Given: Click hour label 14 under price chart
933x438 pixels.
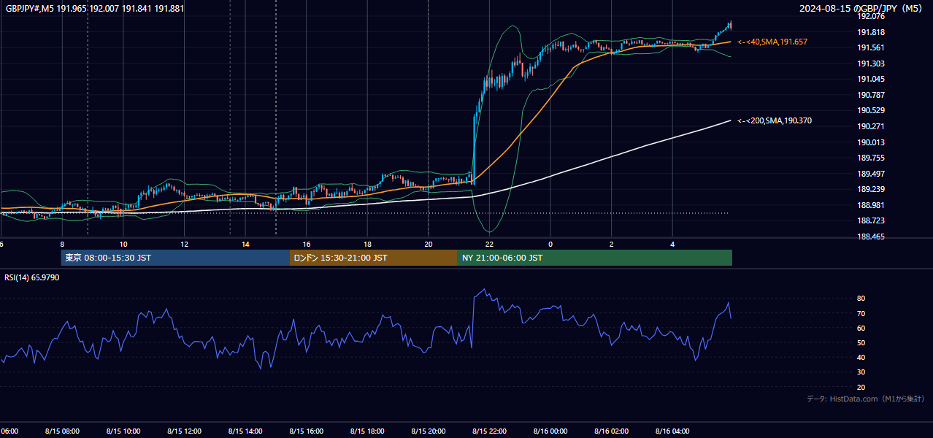Looking at the screenshot, I should pos(245,244).
